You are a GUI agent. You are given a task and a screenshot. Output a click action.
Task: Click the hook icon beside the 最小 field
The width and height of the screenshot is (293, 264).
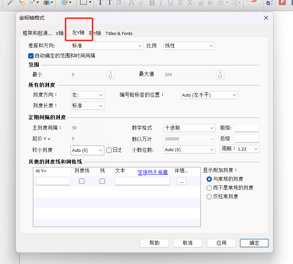(x=111, y=74)
